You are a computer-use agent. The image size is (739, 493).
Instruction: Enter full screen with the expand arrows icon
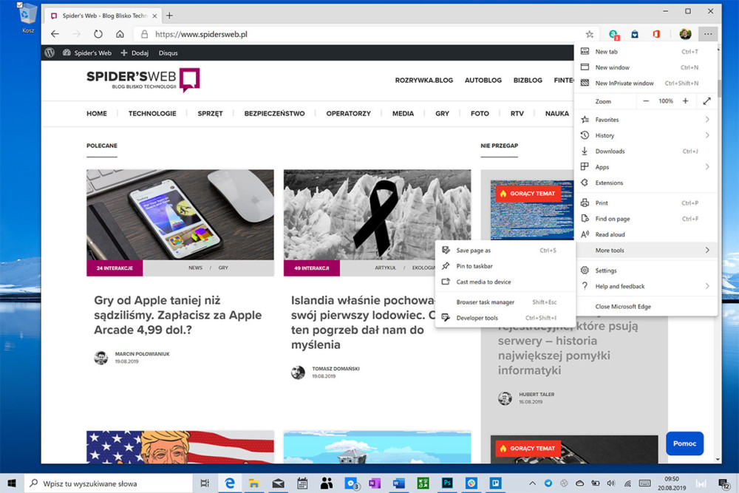[x=706, y=101]
